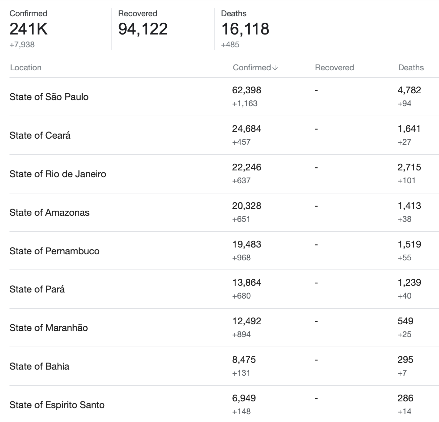The width and height of the screenshot is (439, 422).
Task: Click the 94,122 recovered total
Action: [x=143, y=29]
